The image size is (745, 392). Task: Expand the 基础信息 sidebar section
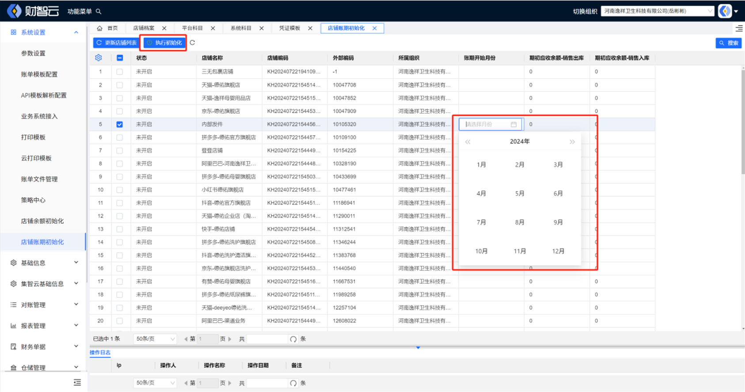point(43,263)
